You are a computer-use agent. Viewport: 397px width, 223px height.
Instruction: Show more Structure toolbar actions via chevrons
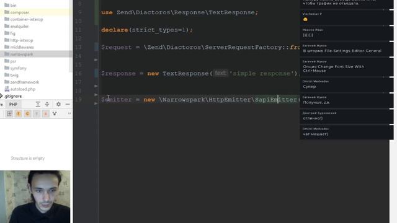coord(69,113)
